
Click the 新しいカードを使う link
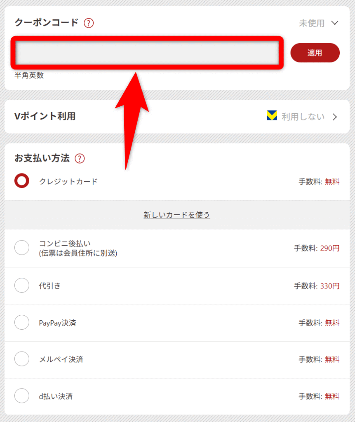[x=177, y=215]
